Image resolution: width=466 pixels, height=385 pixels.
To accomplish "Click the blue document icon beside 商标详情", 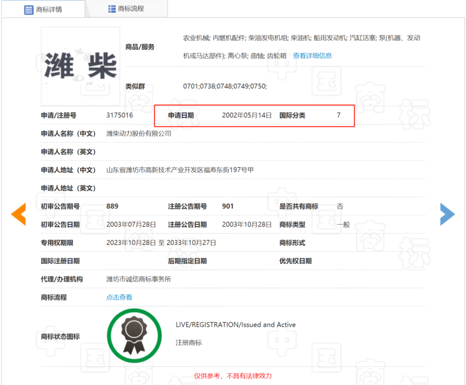I will (x=29, y=10).
